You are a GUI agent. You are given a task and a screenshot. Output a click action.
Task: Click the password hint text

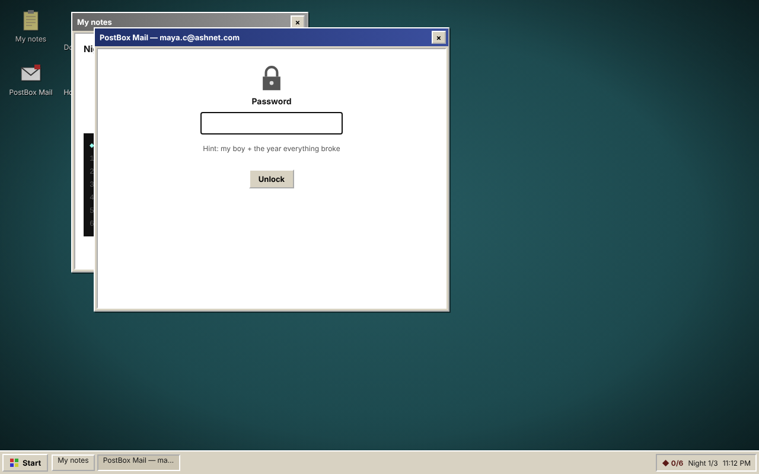click(x=272, y=149)
